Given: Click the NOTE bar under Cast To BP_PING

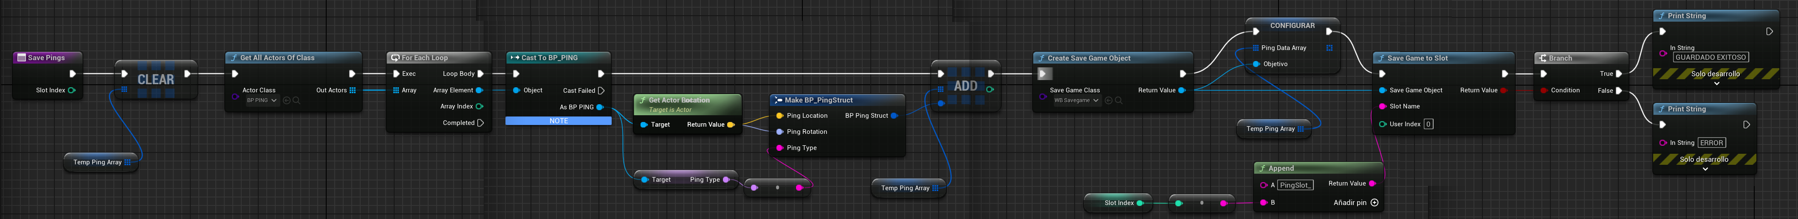Looking at the screenshot, I should point(559,121).
